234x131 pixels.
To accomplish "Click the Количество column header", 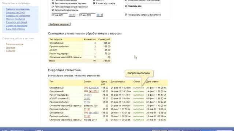I will click(x=90, y=39).
